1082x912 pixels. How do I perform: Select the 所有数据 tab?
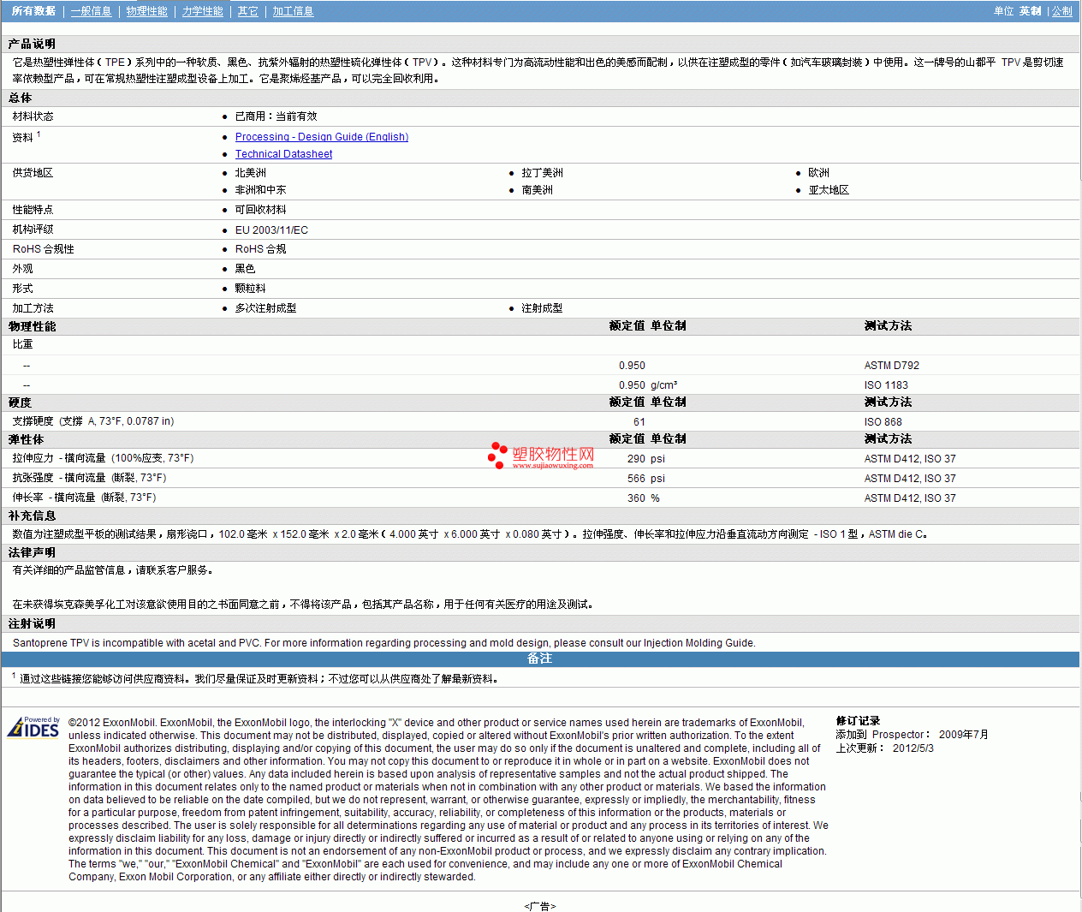pos(33,11)
